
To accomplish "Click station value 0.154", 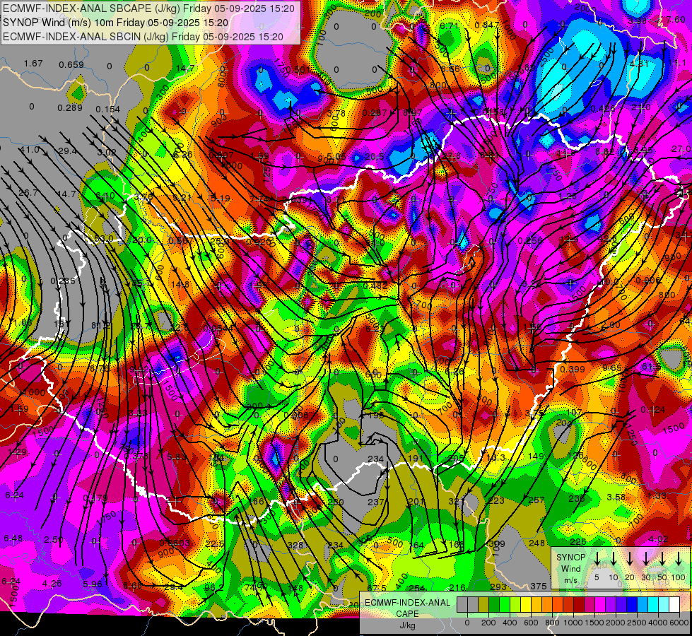I will pyautogui.click(x=107, y=109).
